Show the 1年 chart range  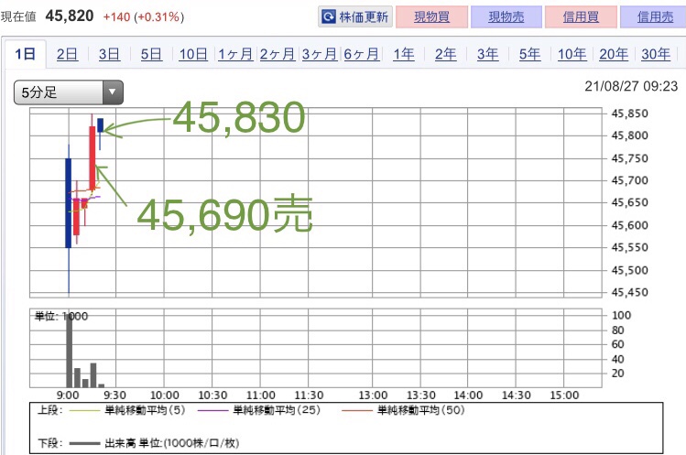(403, 54)
